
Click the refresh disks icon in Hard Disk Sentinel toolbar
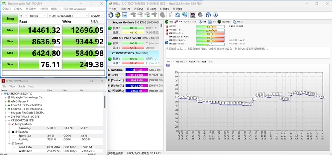tap(111, 15)
